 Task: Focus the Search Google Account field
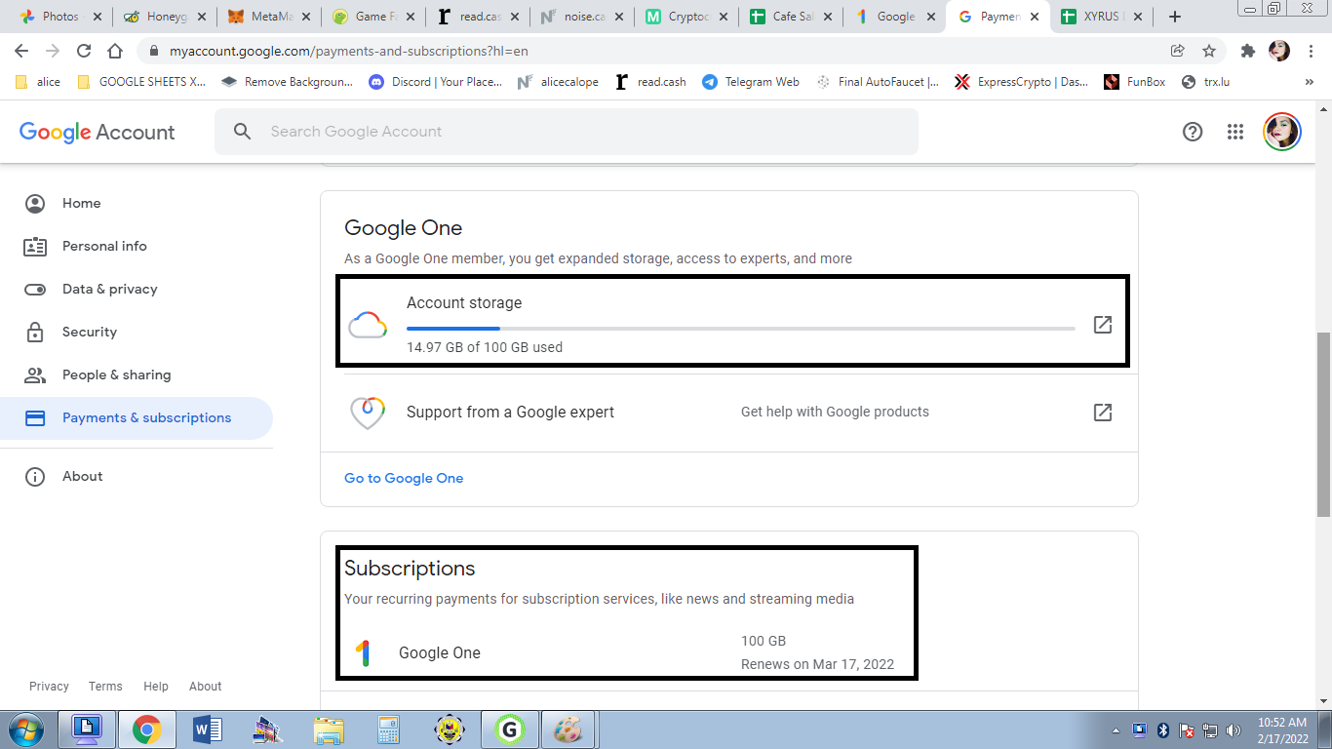(x=567, y=132)
